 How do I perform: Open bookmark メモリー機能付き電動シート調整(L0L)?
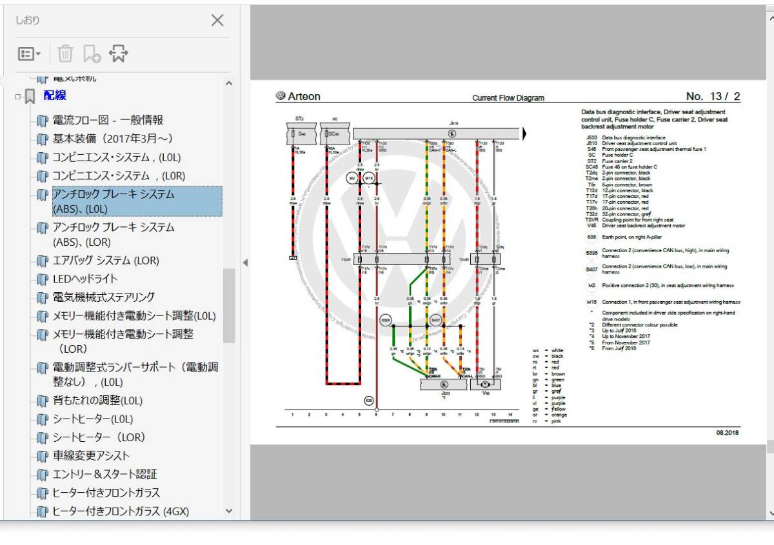click(134, 316)
